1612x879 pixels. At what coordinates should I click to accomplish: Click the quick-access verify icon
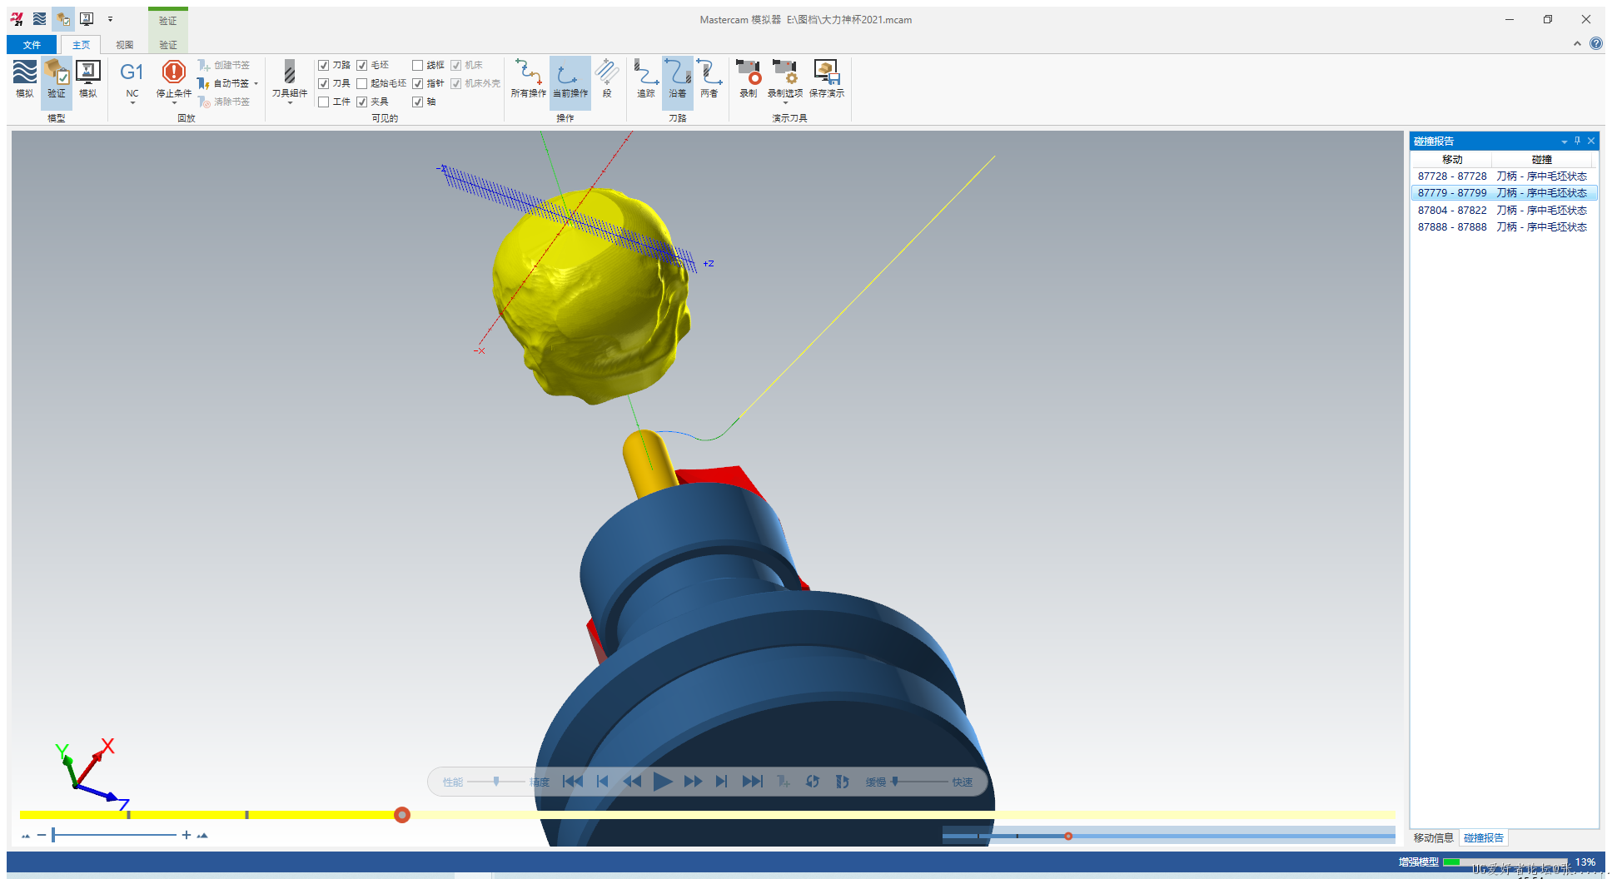[x=63, y=18]
